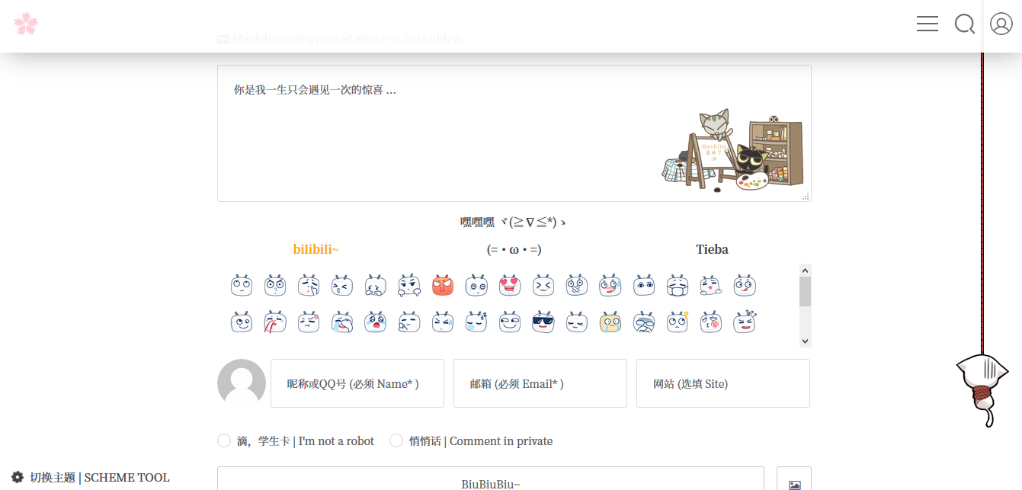Image resolution: width=1022 pixels, height=490 pixels.
Task: Switch to the Tieba emoticon tab
Action: pos(712,249)
